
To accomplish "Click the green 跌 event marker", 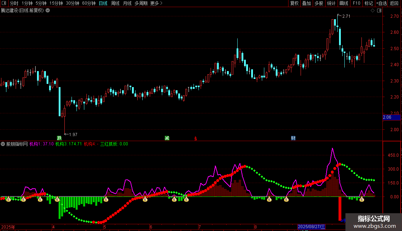I will [x=59, y=138].
